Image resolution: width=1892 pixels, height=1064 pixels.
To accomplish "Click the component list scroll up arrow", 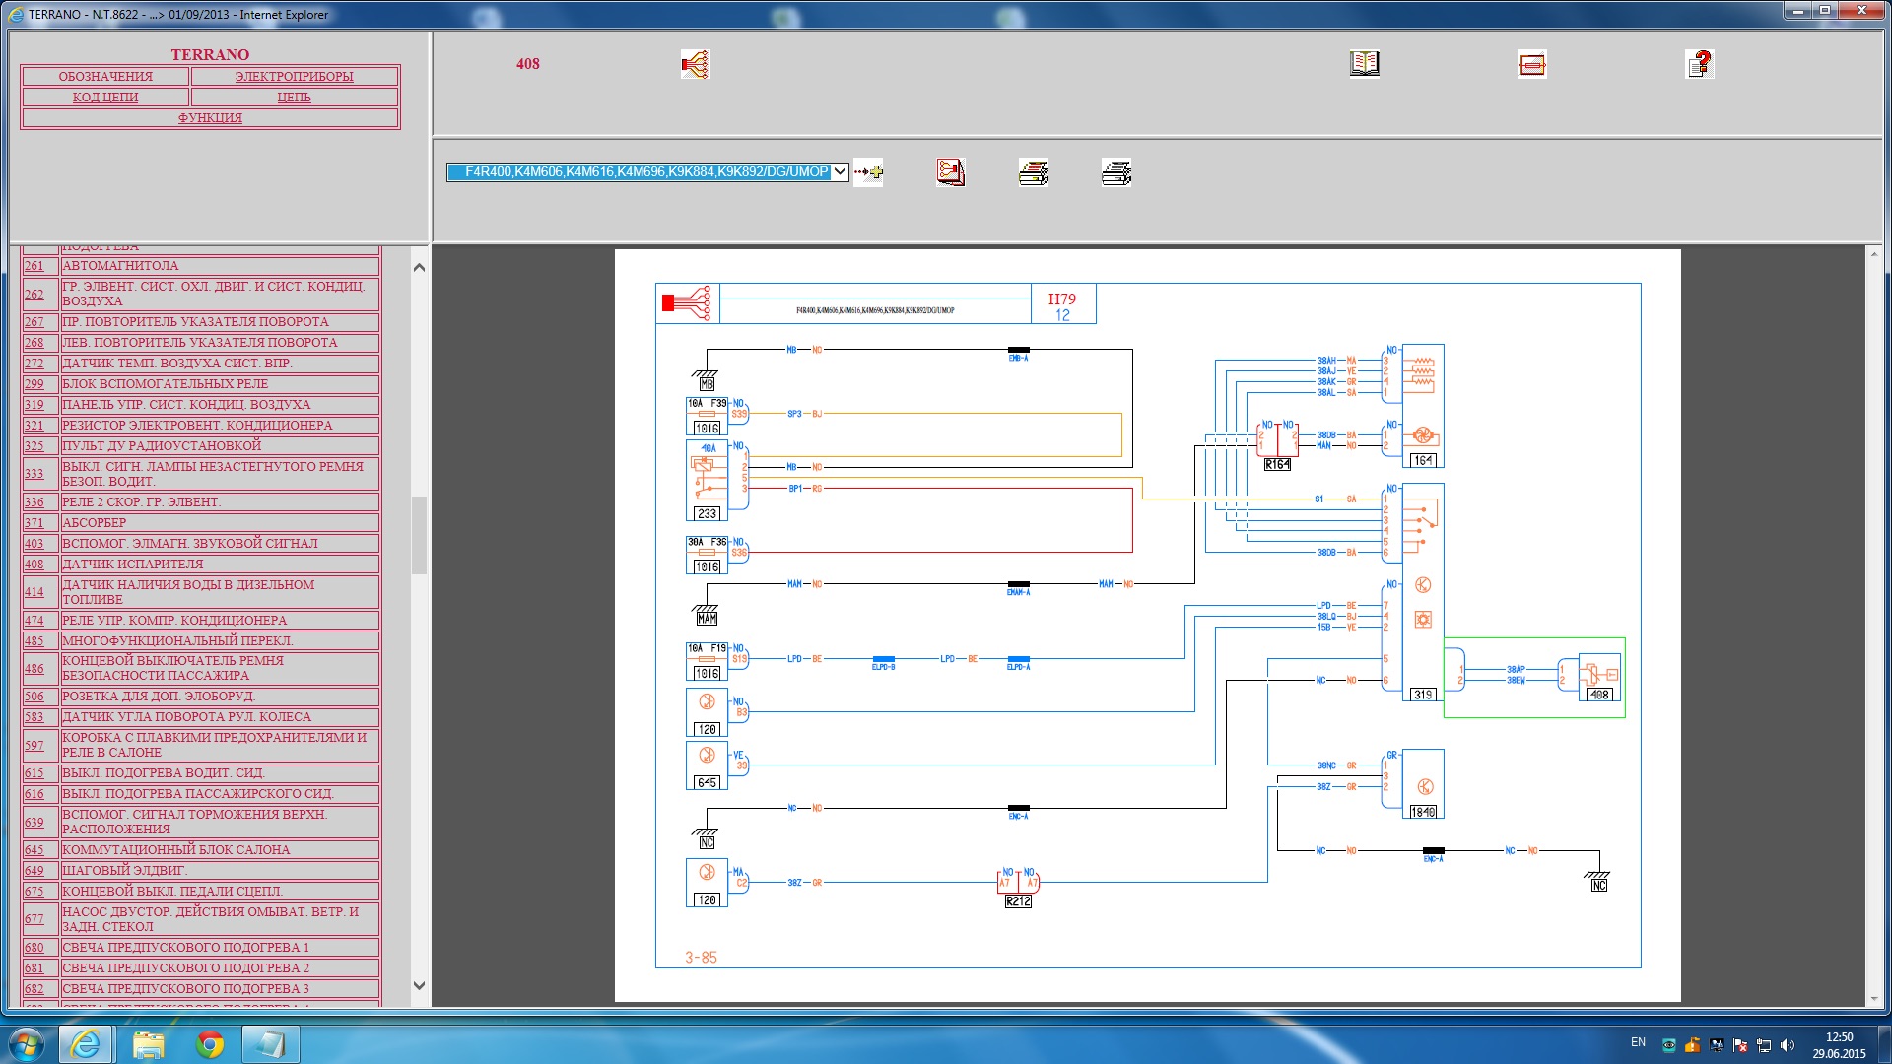I will pos(419,267).
